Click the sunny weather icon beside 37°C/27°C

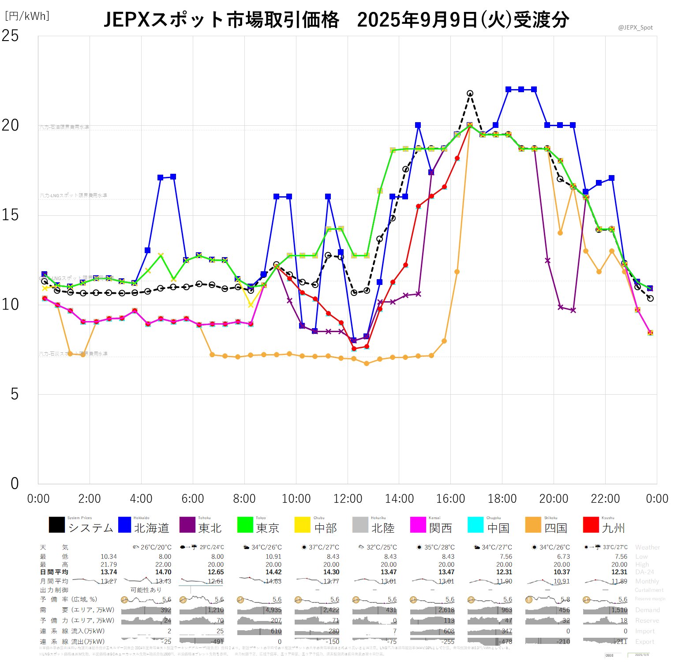pos(303,547)
